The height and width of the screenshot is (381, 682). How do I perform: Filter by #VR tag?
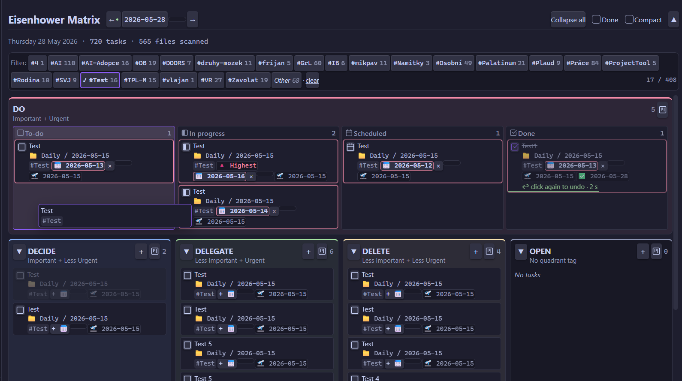211,80
